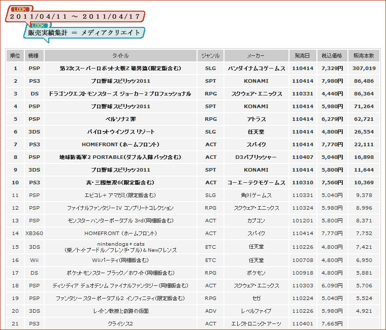Click maker カプコン
386x330 pixels.
[256, 221]
